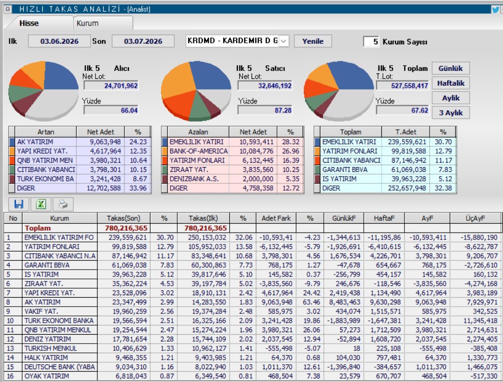Click ÜçAyF value 11,345,418
This screenshot has height=382, width=503.
480,321
